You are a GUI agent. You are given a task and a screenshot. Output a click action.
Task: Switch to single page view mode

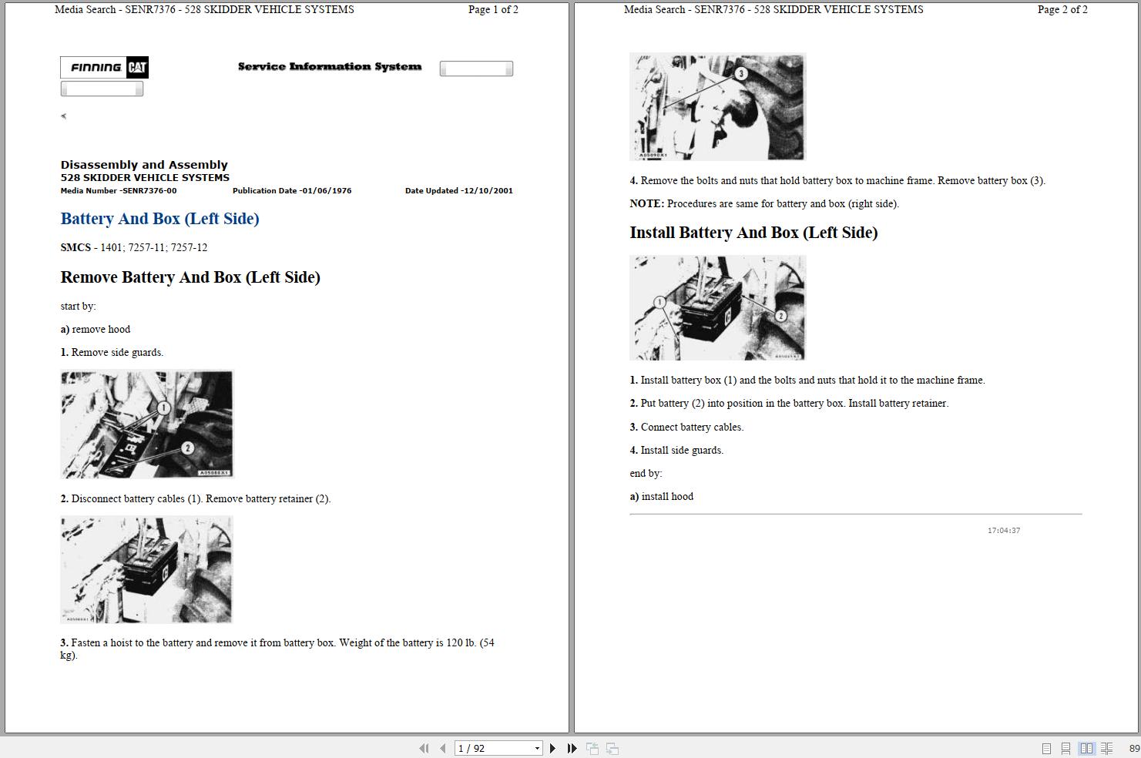point(1046,748)
